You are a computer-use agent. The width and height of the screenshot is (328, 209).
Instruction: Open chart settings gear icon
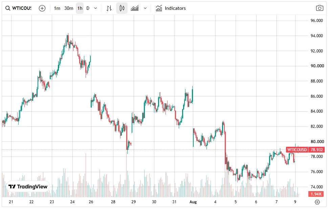tap(317, 202)
